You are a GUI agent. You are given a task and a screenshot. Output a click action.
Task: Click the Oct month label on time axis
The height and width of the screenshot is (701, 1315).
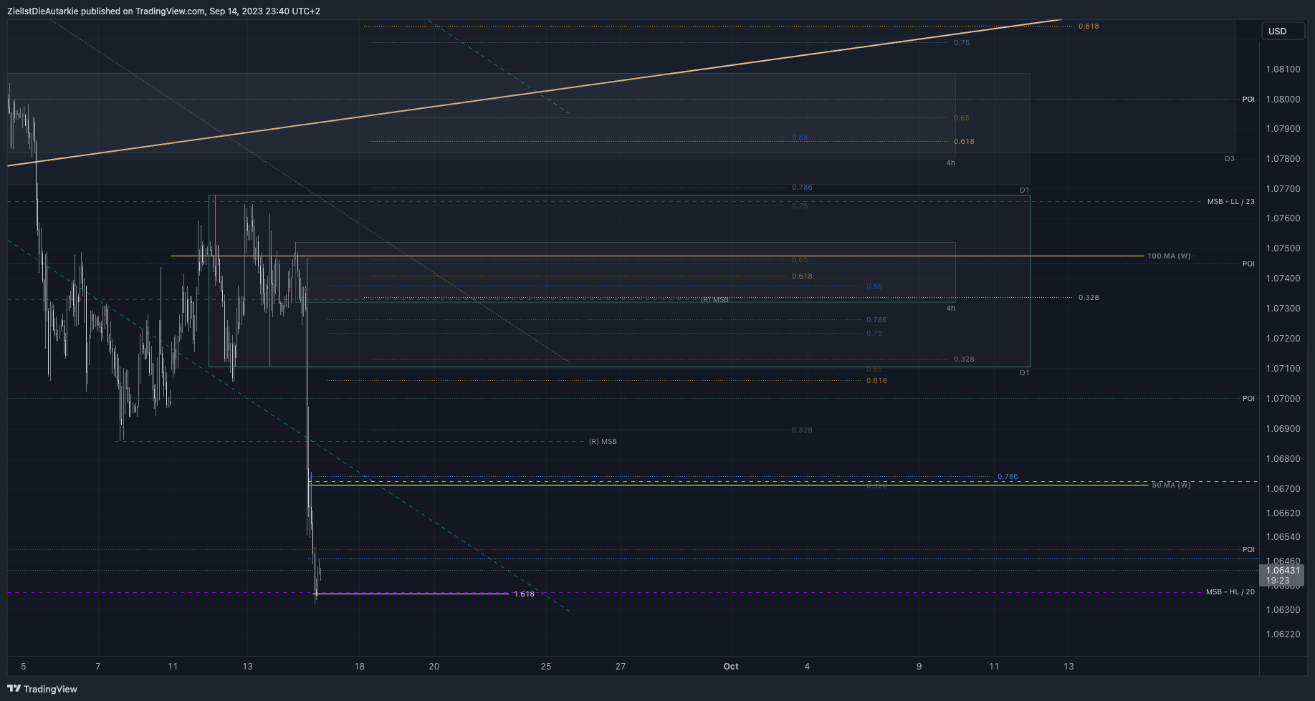[731, 667]
